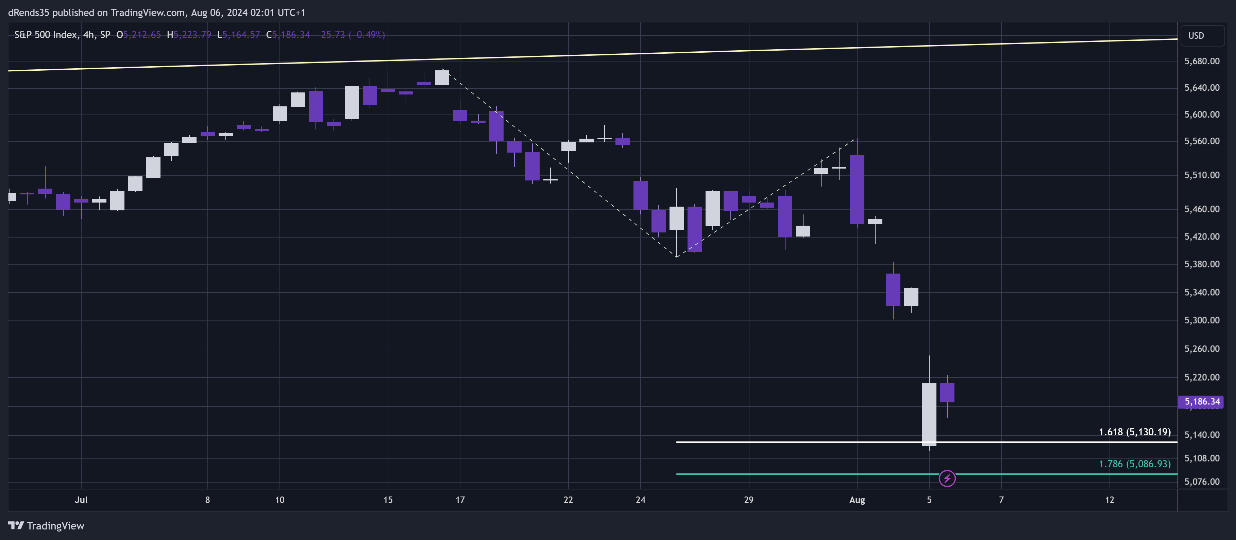The image size is (1236, 540).
Task: Click the 5,340.00 price axis label
Action: 1202,292
